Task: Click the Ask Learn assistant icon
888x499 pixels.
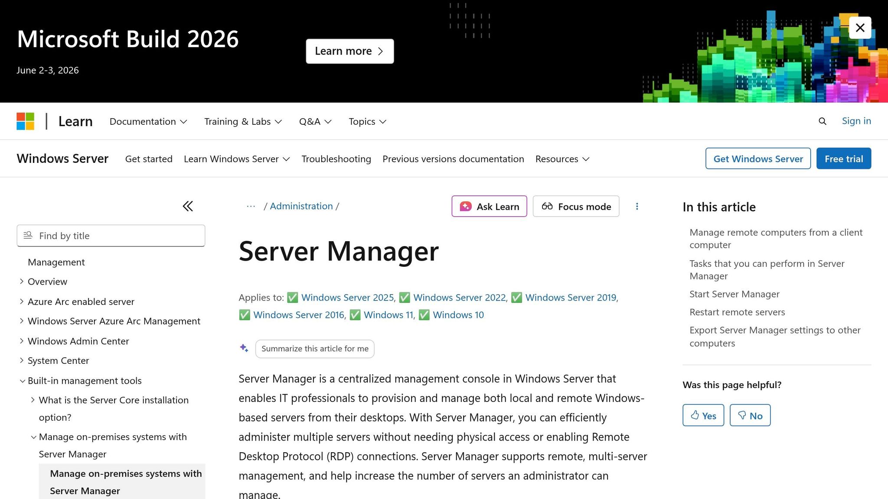Action: tap(465, 207)
